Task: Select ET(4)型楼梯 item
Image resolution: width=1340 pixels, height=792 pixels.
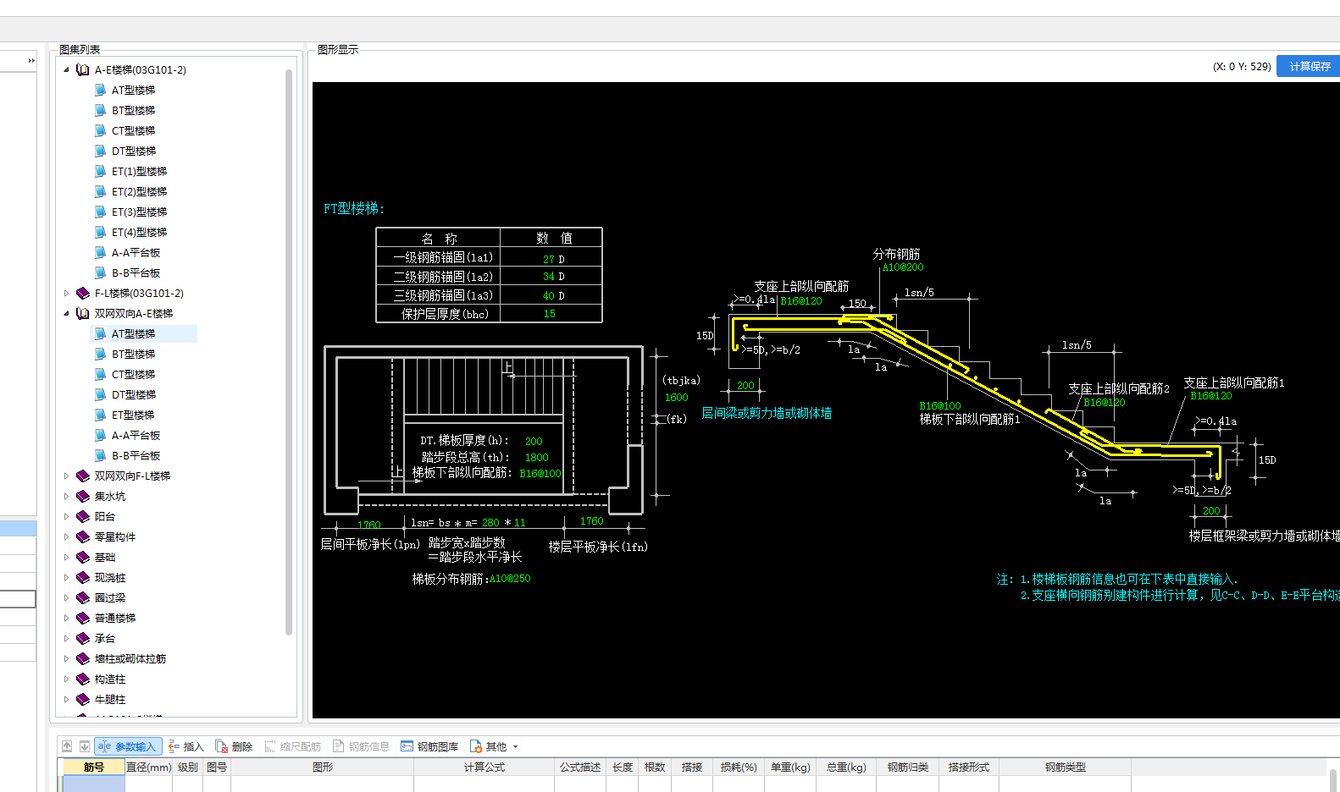Action: [x=139, y=233]
